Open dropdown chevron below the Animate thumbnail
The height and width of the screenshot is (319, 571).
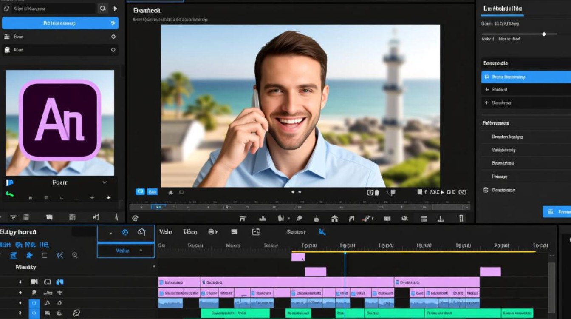click(105, 182)
